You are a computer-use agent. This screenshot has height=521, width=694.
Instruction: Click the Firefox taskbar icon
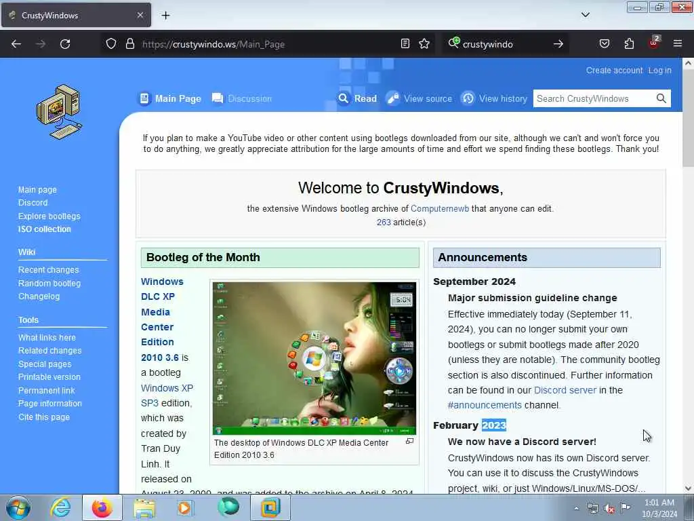click(102, 507)
